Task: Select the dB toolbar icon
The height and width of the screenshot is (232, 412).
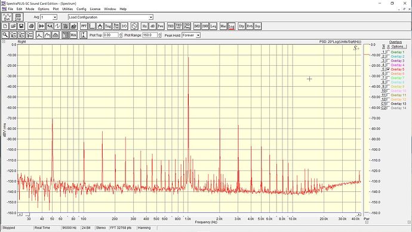Action: tap(152, 26)
